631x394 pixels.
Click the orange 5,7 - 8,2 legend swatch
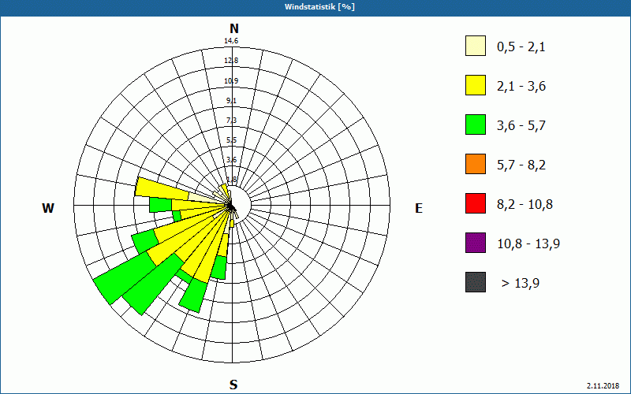(x=476, y=164)
